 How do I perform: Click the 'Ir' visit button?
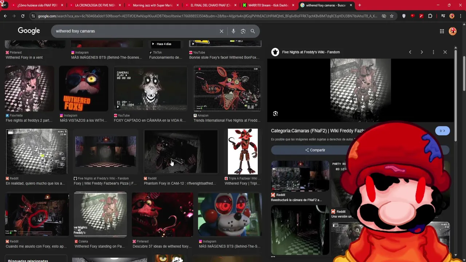tap(442, 131)
